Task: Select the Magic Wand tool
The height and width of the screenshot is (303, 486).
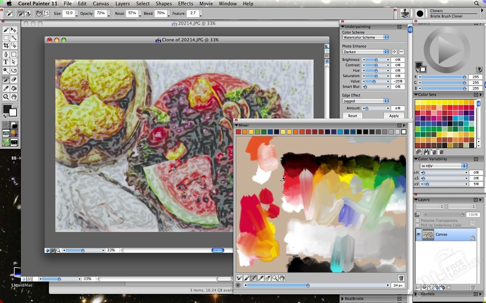Action: pyautogui.click(x=14, y=38)
